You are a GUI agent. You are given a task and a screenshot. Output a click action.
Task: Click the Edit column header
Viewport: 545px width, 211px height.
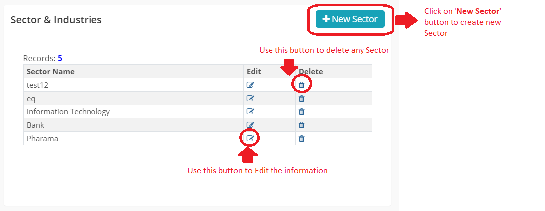pos(254,72)
